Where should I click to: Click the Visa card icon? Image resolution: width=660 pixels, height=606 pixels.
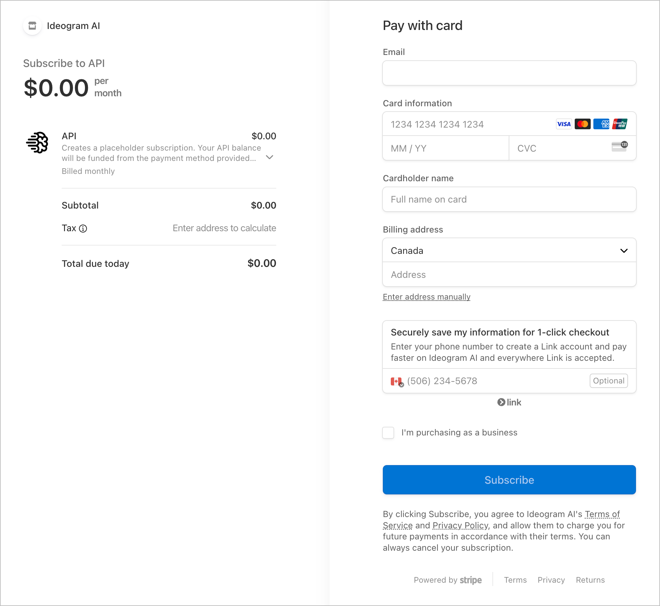564,124
